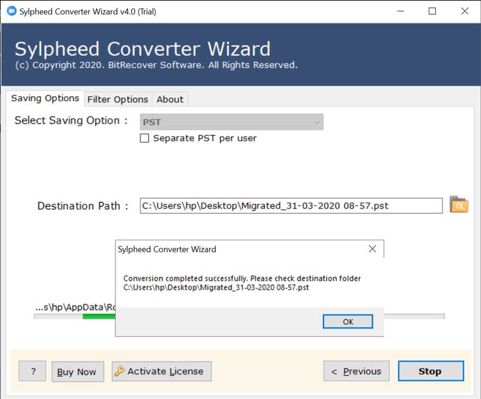Click the key icon on Activate License
The height and width of the screenshot is (399, 481).
tap(119, 371)
